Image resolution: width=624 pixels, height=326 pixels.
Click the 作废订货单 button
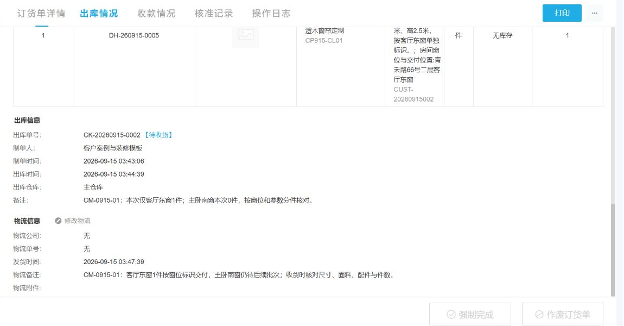(x=562, y=315)
